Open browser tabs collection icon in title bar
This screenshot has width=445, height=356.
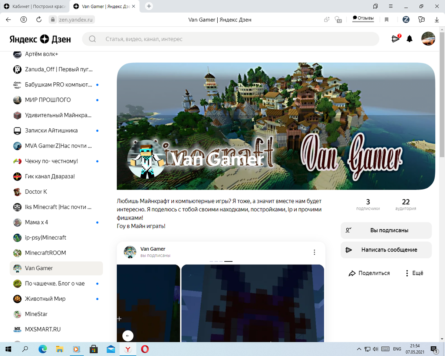point(375,6)
